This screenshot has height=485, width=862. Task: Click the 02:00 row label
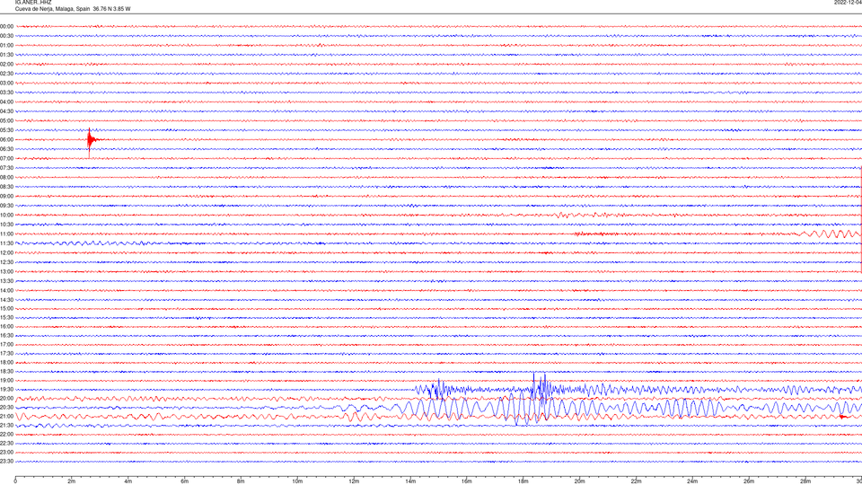pyautogui.click(x=6, y=64)
